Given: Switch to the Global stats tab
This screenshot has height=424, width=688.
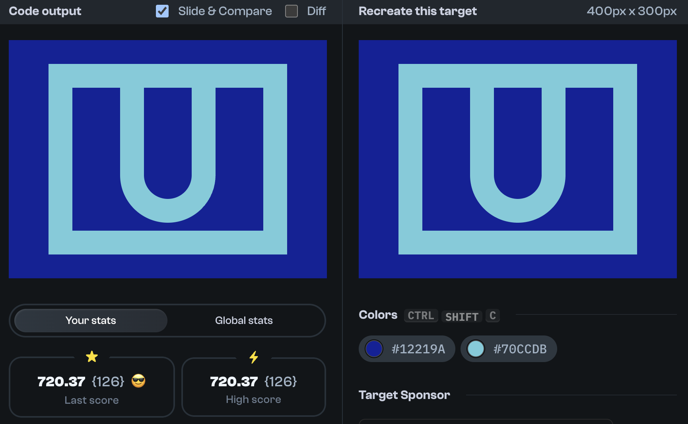Looking at the screenshot, I should [x=244, y=320].
